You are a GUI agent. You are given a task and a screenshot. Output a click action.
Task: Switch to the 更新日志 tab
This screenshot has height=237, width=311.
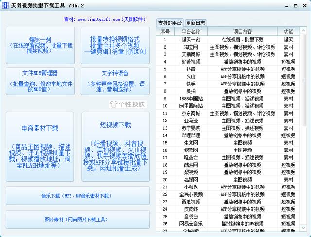tap(195, 23)
